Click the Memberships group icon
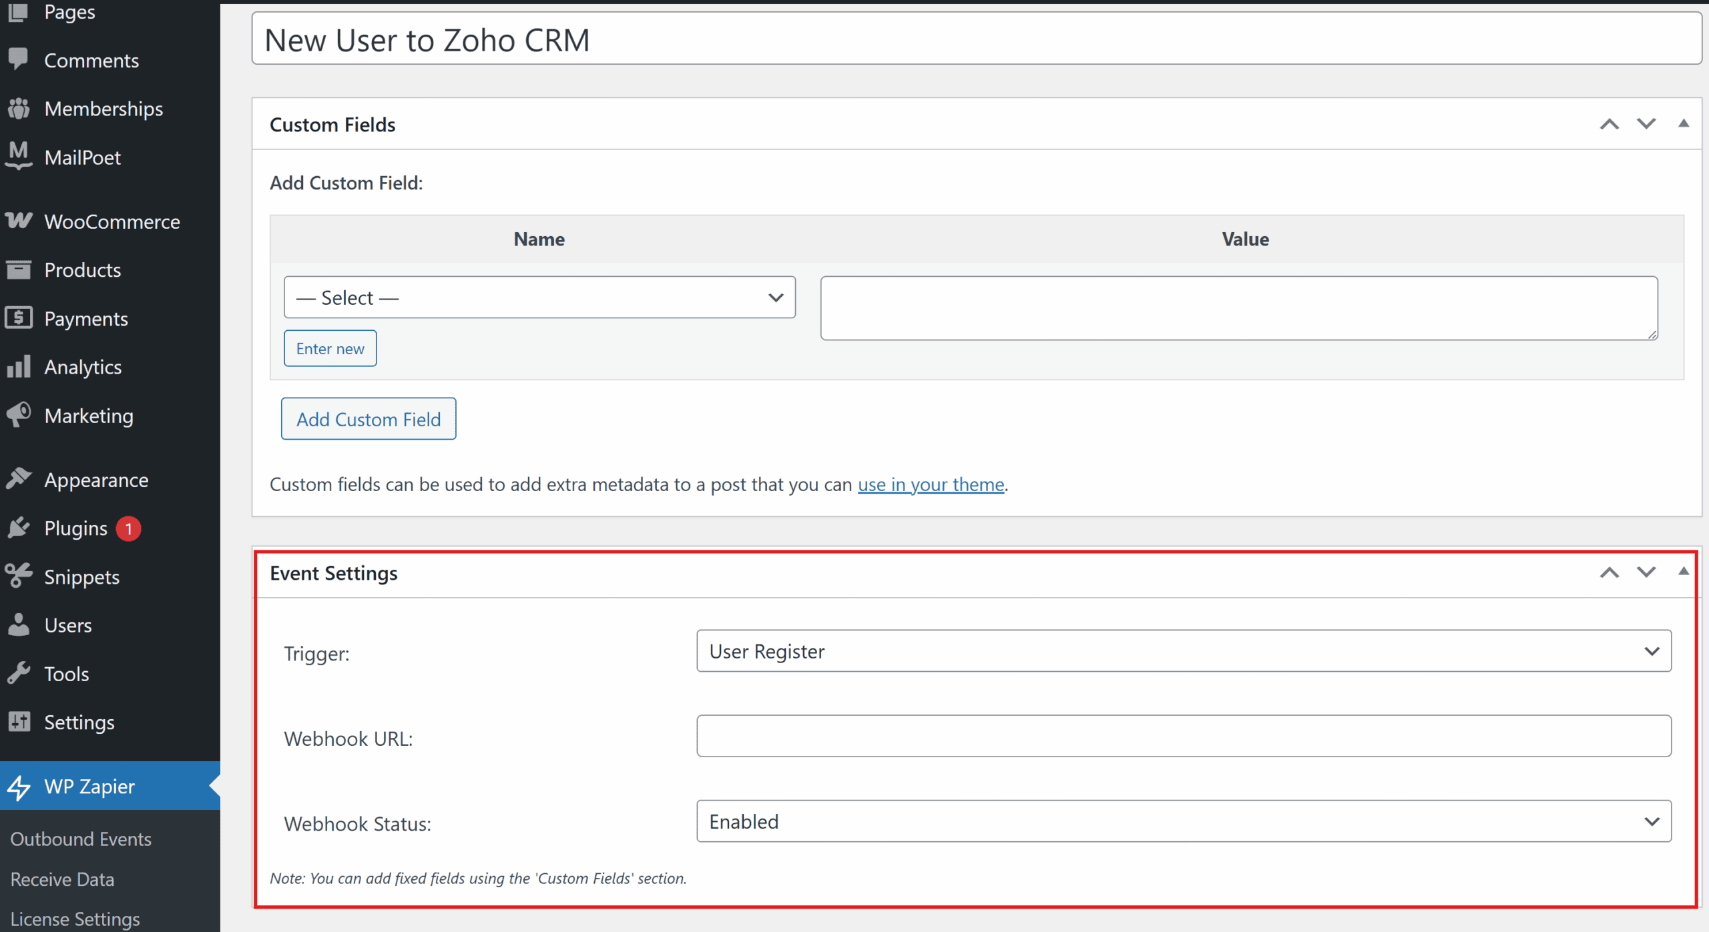The height and width of the screenshot is (932, 1709). pyautogui.click(x=19, y=108)
